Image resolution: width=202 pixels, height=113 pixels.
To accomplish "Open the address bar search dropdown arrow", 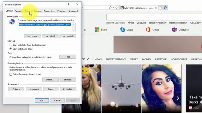I will 113,8.
